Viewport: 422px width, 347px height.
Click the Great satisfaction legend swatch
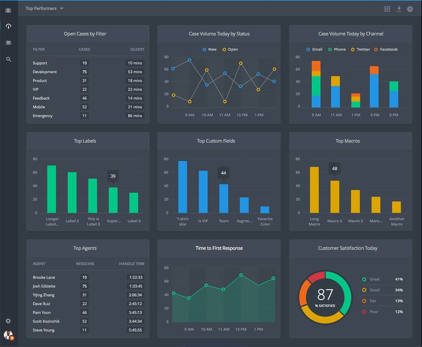coord(364,279)
